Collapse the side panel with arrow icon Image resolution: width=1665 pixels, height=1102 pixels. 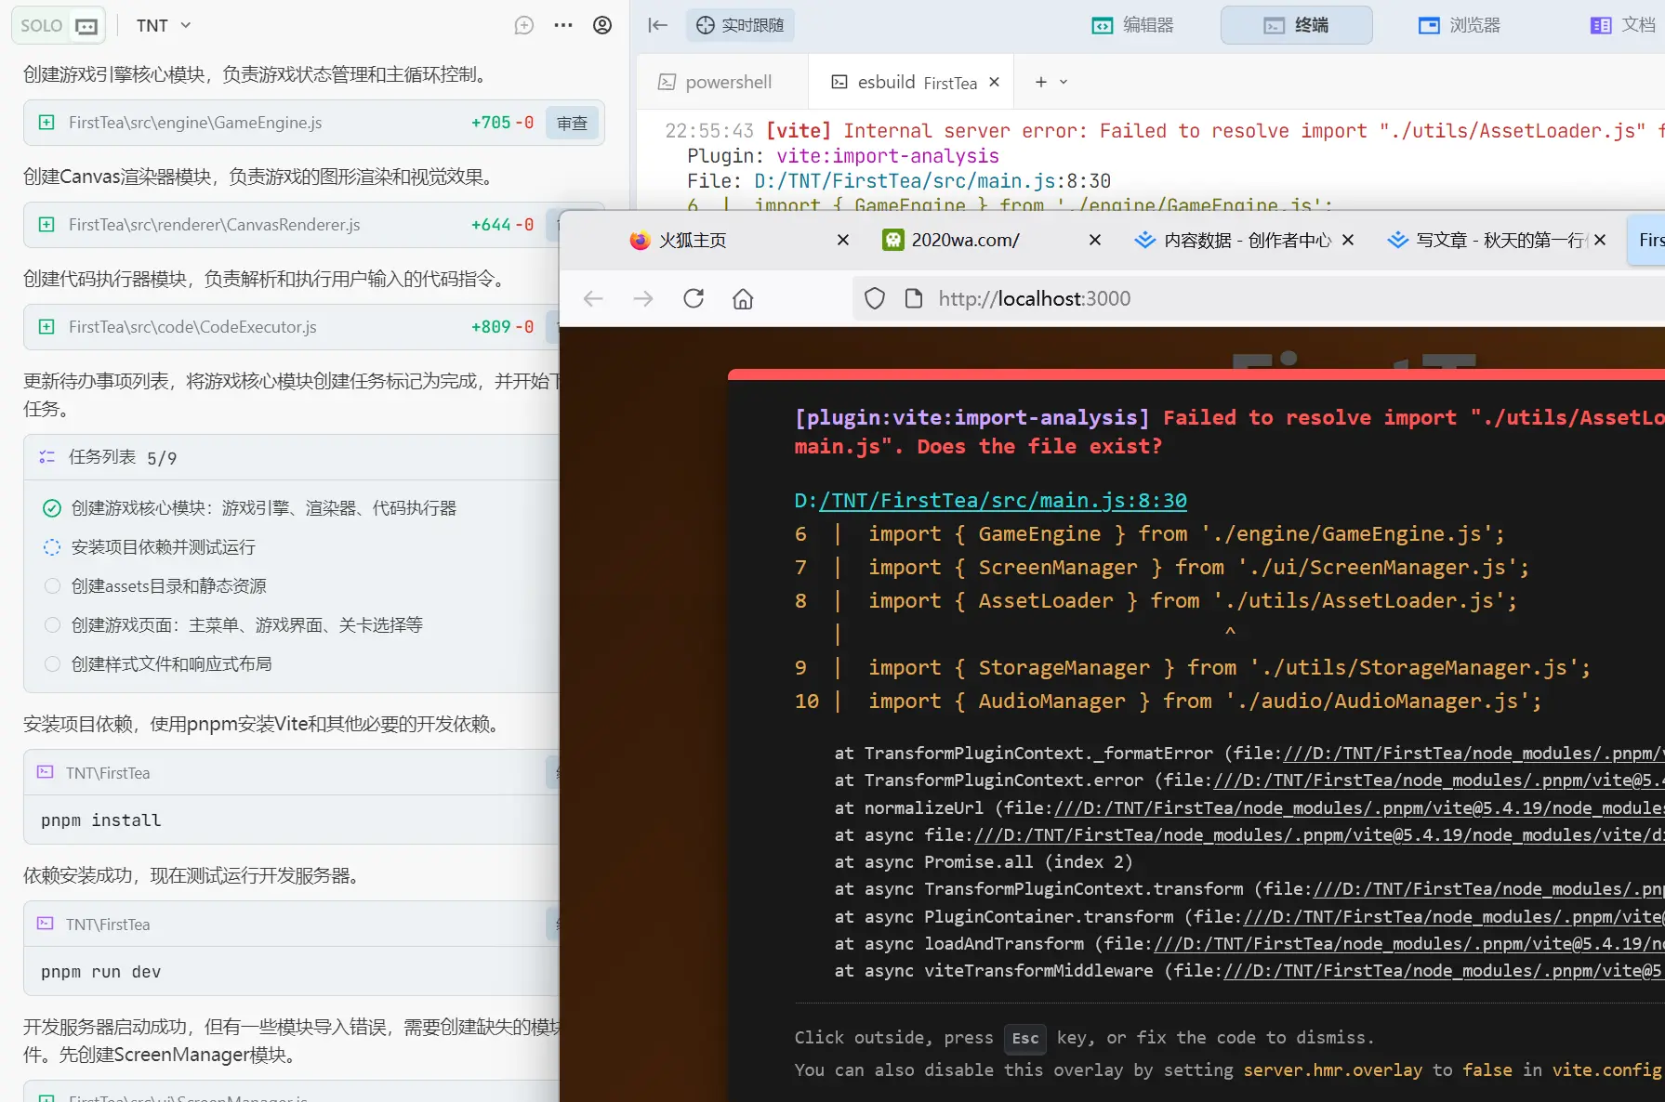click(x=658, y=25)
